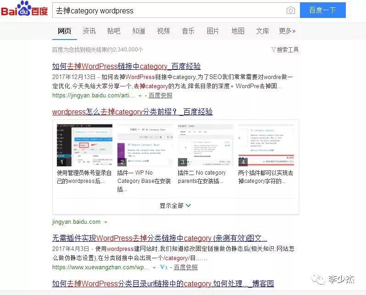
Task: Open camera image search icon
Action: 291,11
